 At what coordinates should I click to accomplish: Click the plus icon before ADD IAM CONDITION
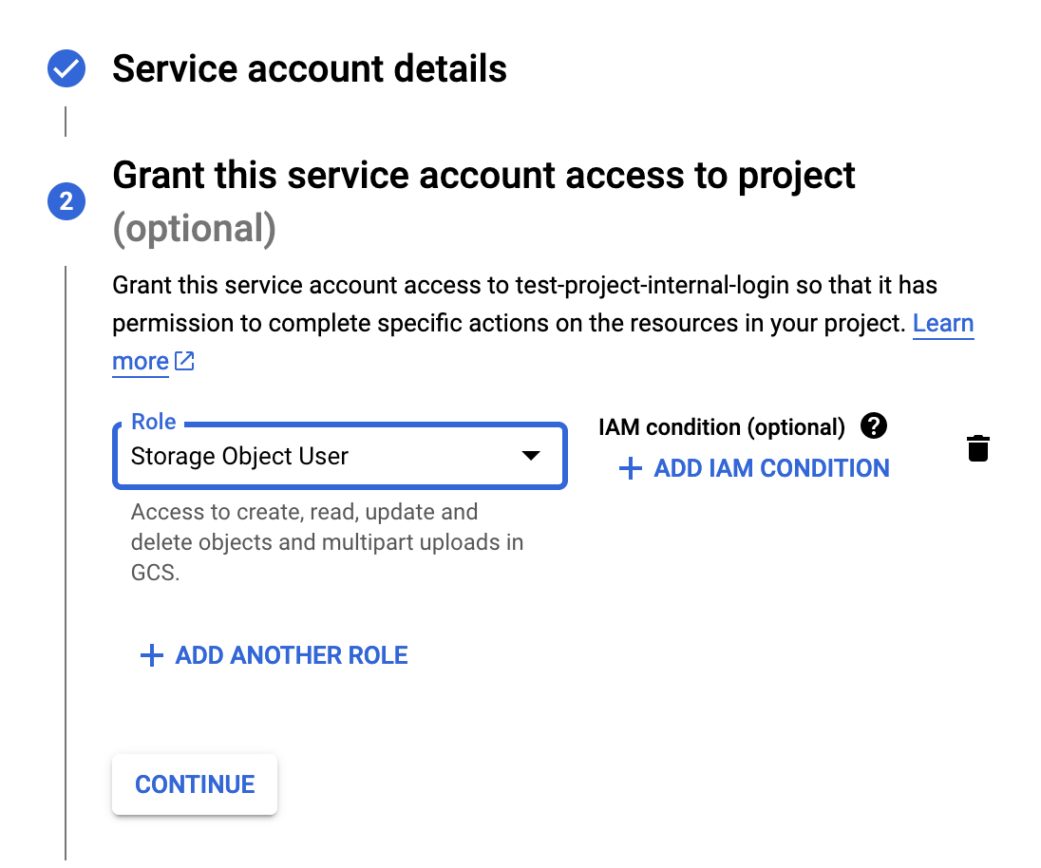[630, 468]
